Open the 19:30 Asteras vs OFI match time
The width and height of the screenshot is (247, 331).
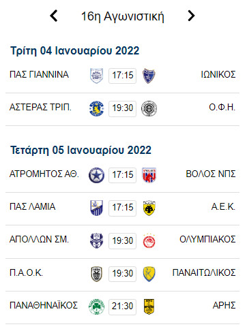[x=123, y=109]
